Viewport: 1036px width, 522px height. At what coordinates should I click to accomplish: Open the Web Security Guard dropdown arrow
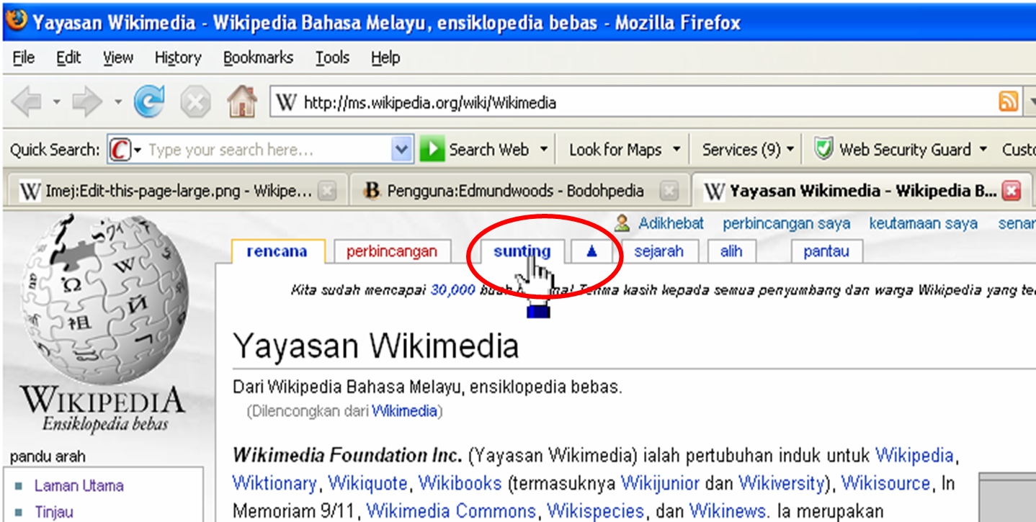[983, 150]
